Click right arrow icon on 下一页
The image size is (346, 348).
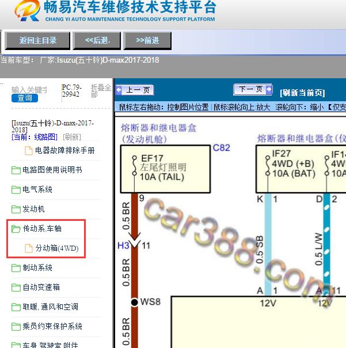tap(269, 89)
